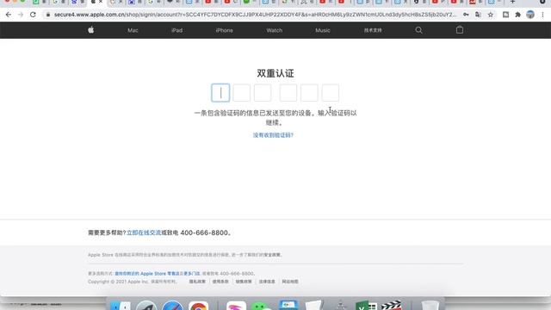Select iPad in Apple navigation
Screen dimensions: 551x310
(176, 30)
